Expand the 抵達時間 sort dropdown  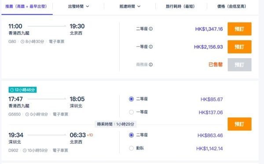(x=130, y=7)
